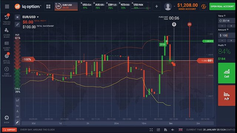Open Trading History in sidebar

click(x=7, y=20)
